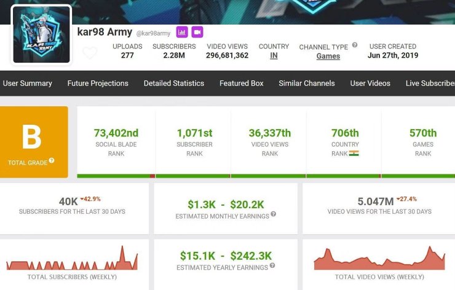Image resolution: width=455 pixels, height=290 pixels.
Task: Open the User Summary tab
Action: [x=28, y=83]
